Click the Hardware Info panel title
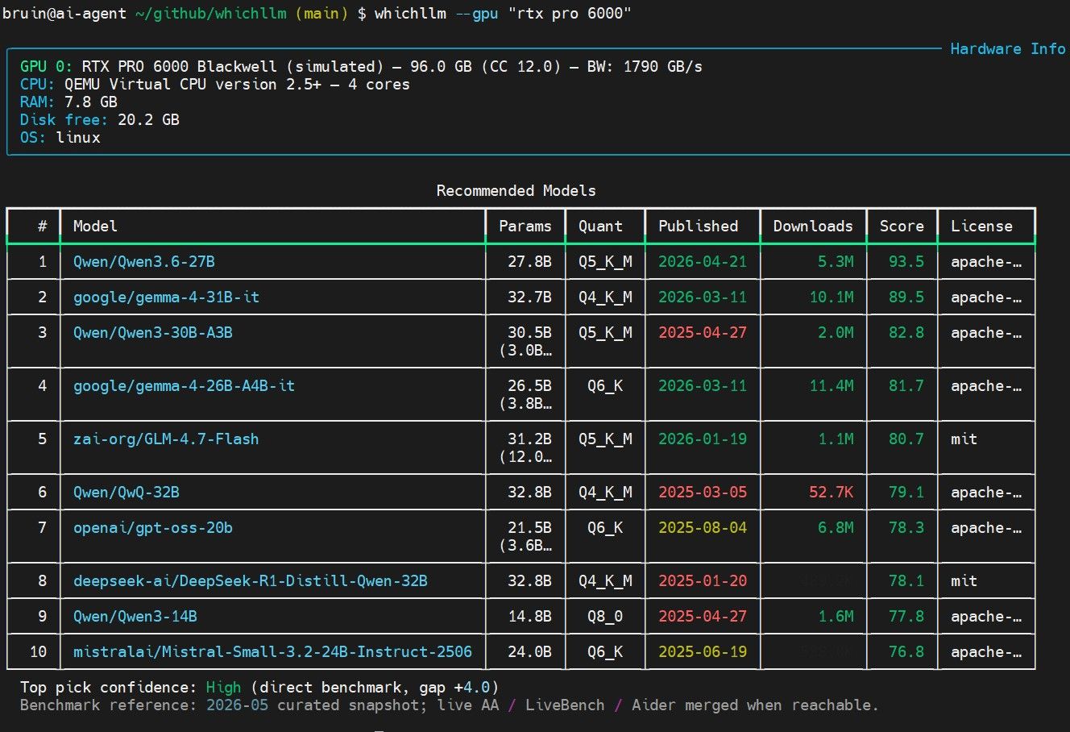 pyautogui.click(x=1008, y=49)
